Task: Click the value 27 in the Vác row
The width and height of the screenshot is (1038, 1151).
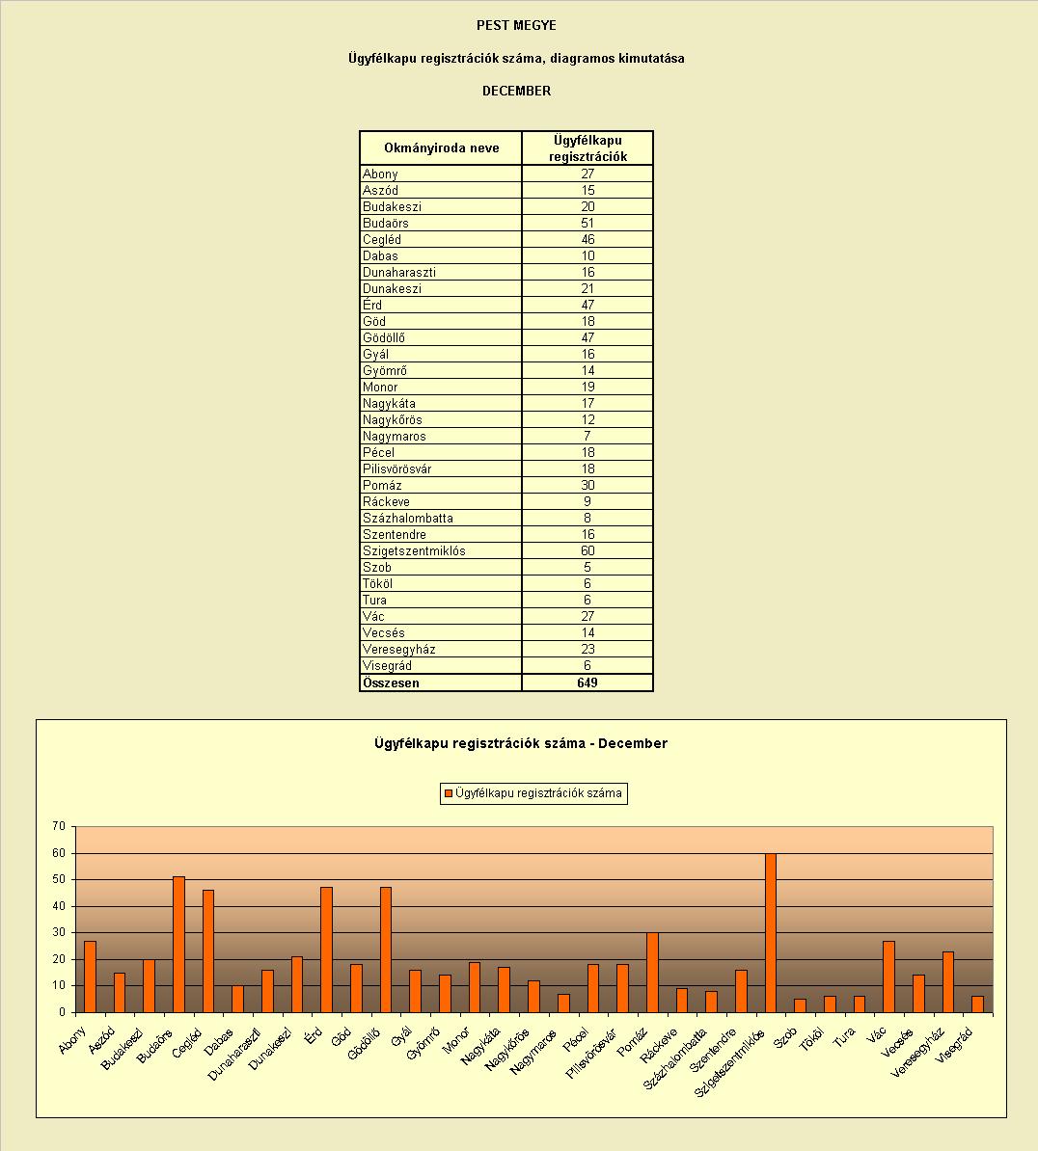Action: point(587,617)
